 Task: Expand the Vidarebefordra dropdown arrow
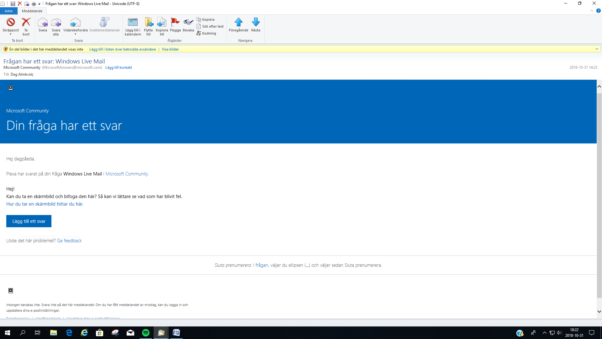[x=75, y=35]
